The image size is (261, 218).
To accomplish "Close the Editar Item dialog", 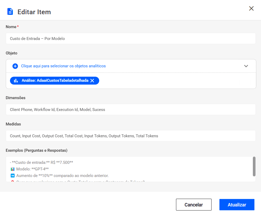I will click(251, 8).
